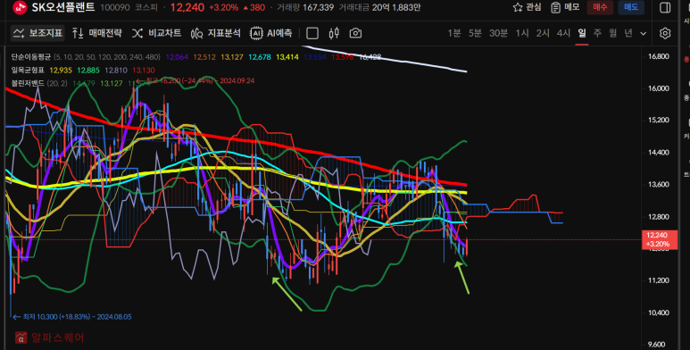Click Ichimoku value 13,130
Viewport: 690px width, 350px height.
pyautogui.click(x=144, y=70)
